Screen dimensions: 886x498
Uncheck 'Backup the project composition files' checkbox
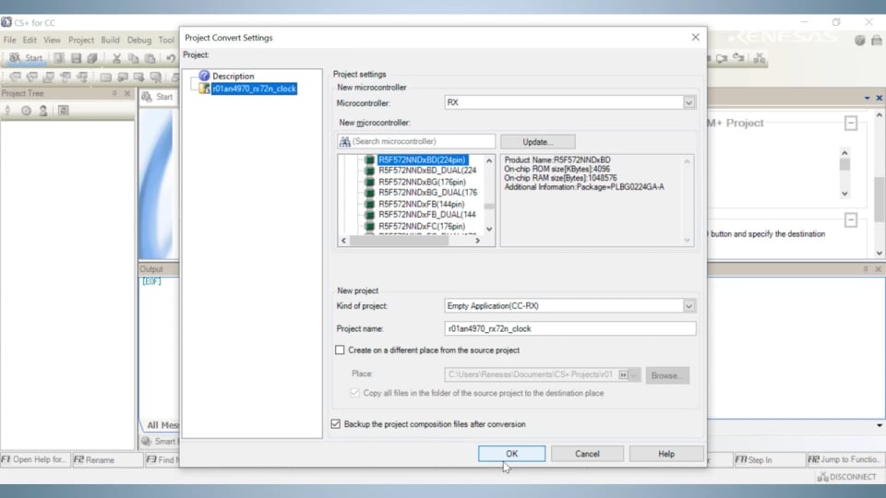pos(336,424)
